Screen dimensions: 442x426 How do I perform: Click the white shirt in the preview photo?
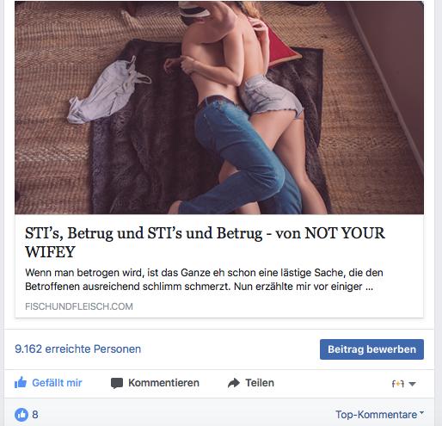pyautogui.click(x=109, y=90)
